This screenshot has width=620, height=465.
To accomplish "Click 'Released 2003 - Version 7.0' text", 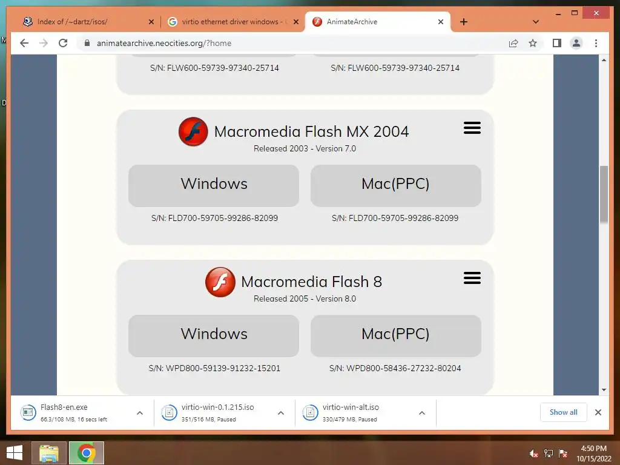I will [305, 149].
